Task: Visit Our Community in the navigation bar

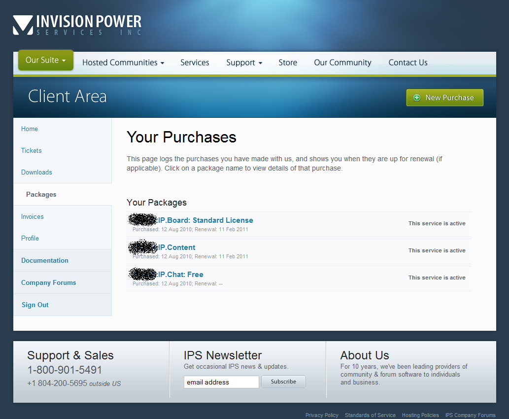Action: coord(342,63)
